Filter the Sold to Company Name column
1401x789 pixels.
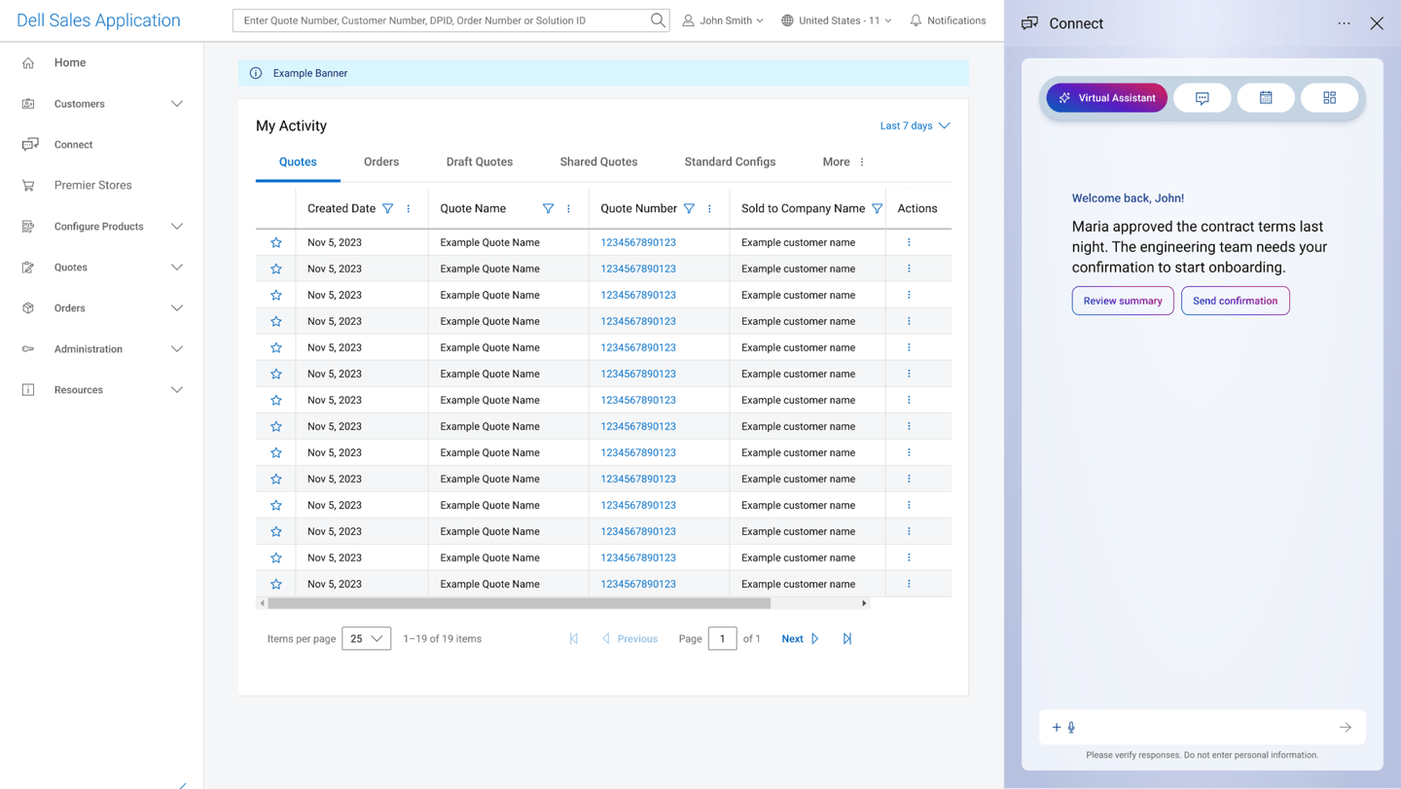coord(878,208)
